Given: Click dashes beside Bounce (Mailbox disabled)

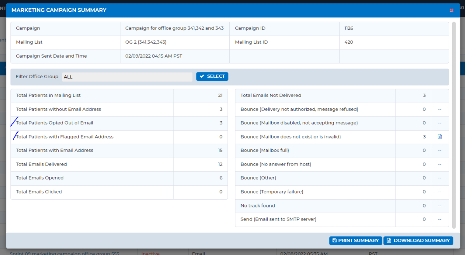Looking at the screenshot, I should click(x=440, y=123).
